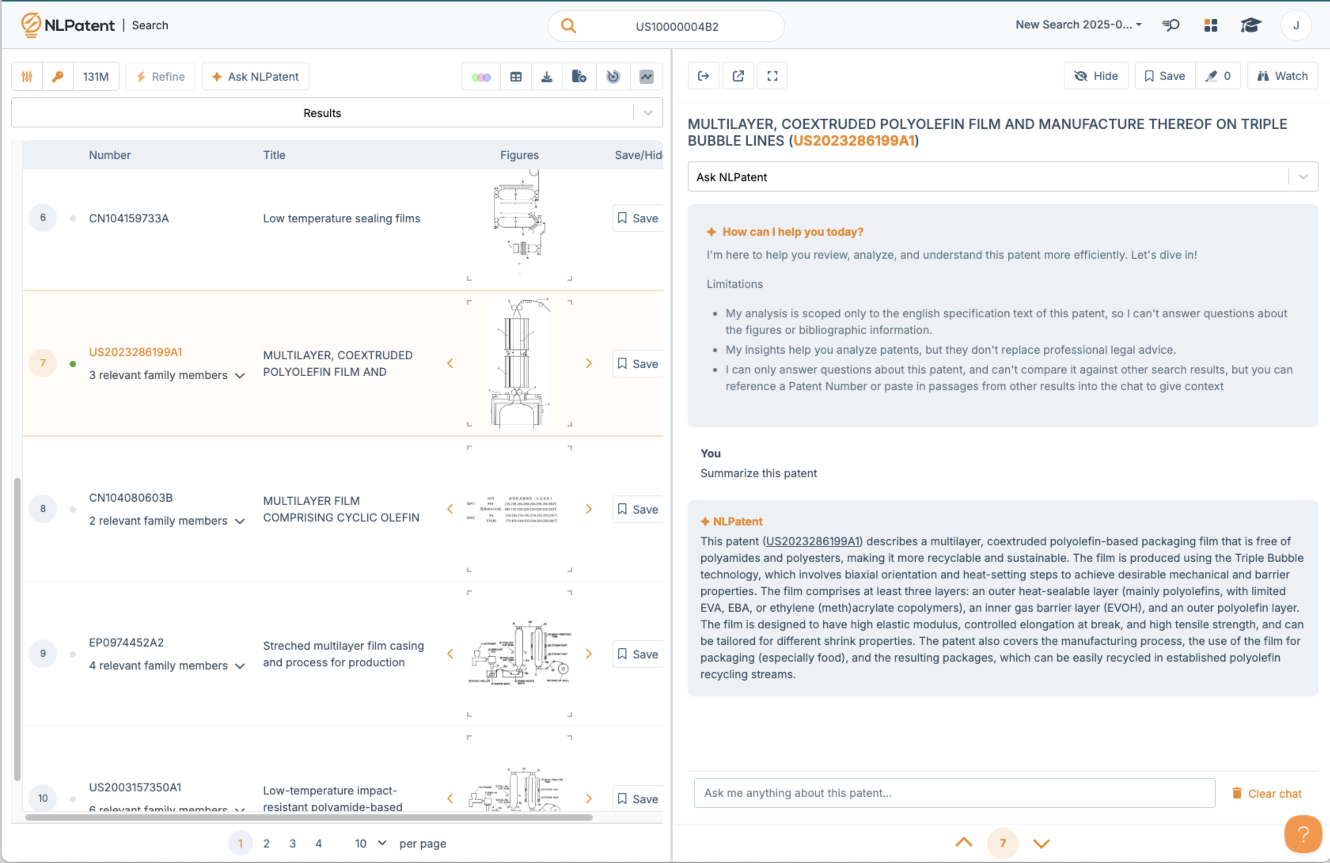1330x863 pixels.
Task: Expand family members of US2023286199A1
Action: (240, 376)
